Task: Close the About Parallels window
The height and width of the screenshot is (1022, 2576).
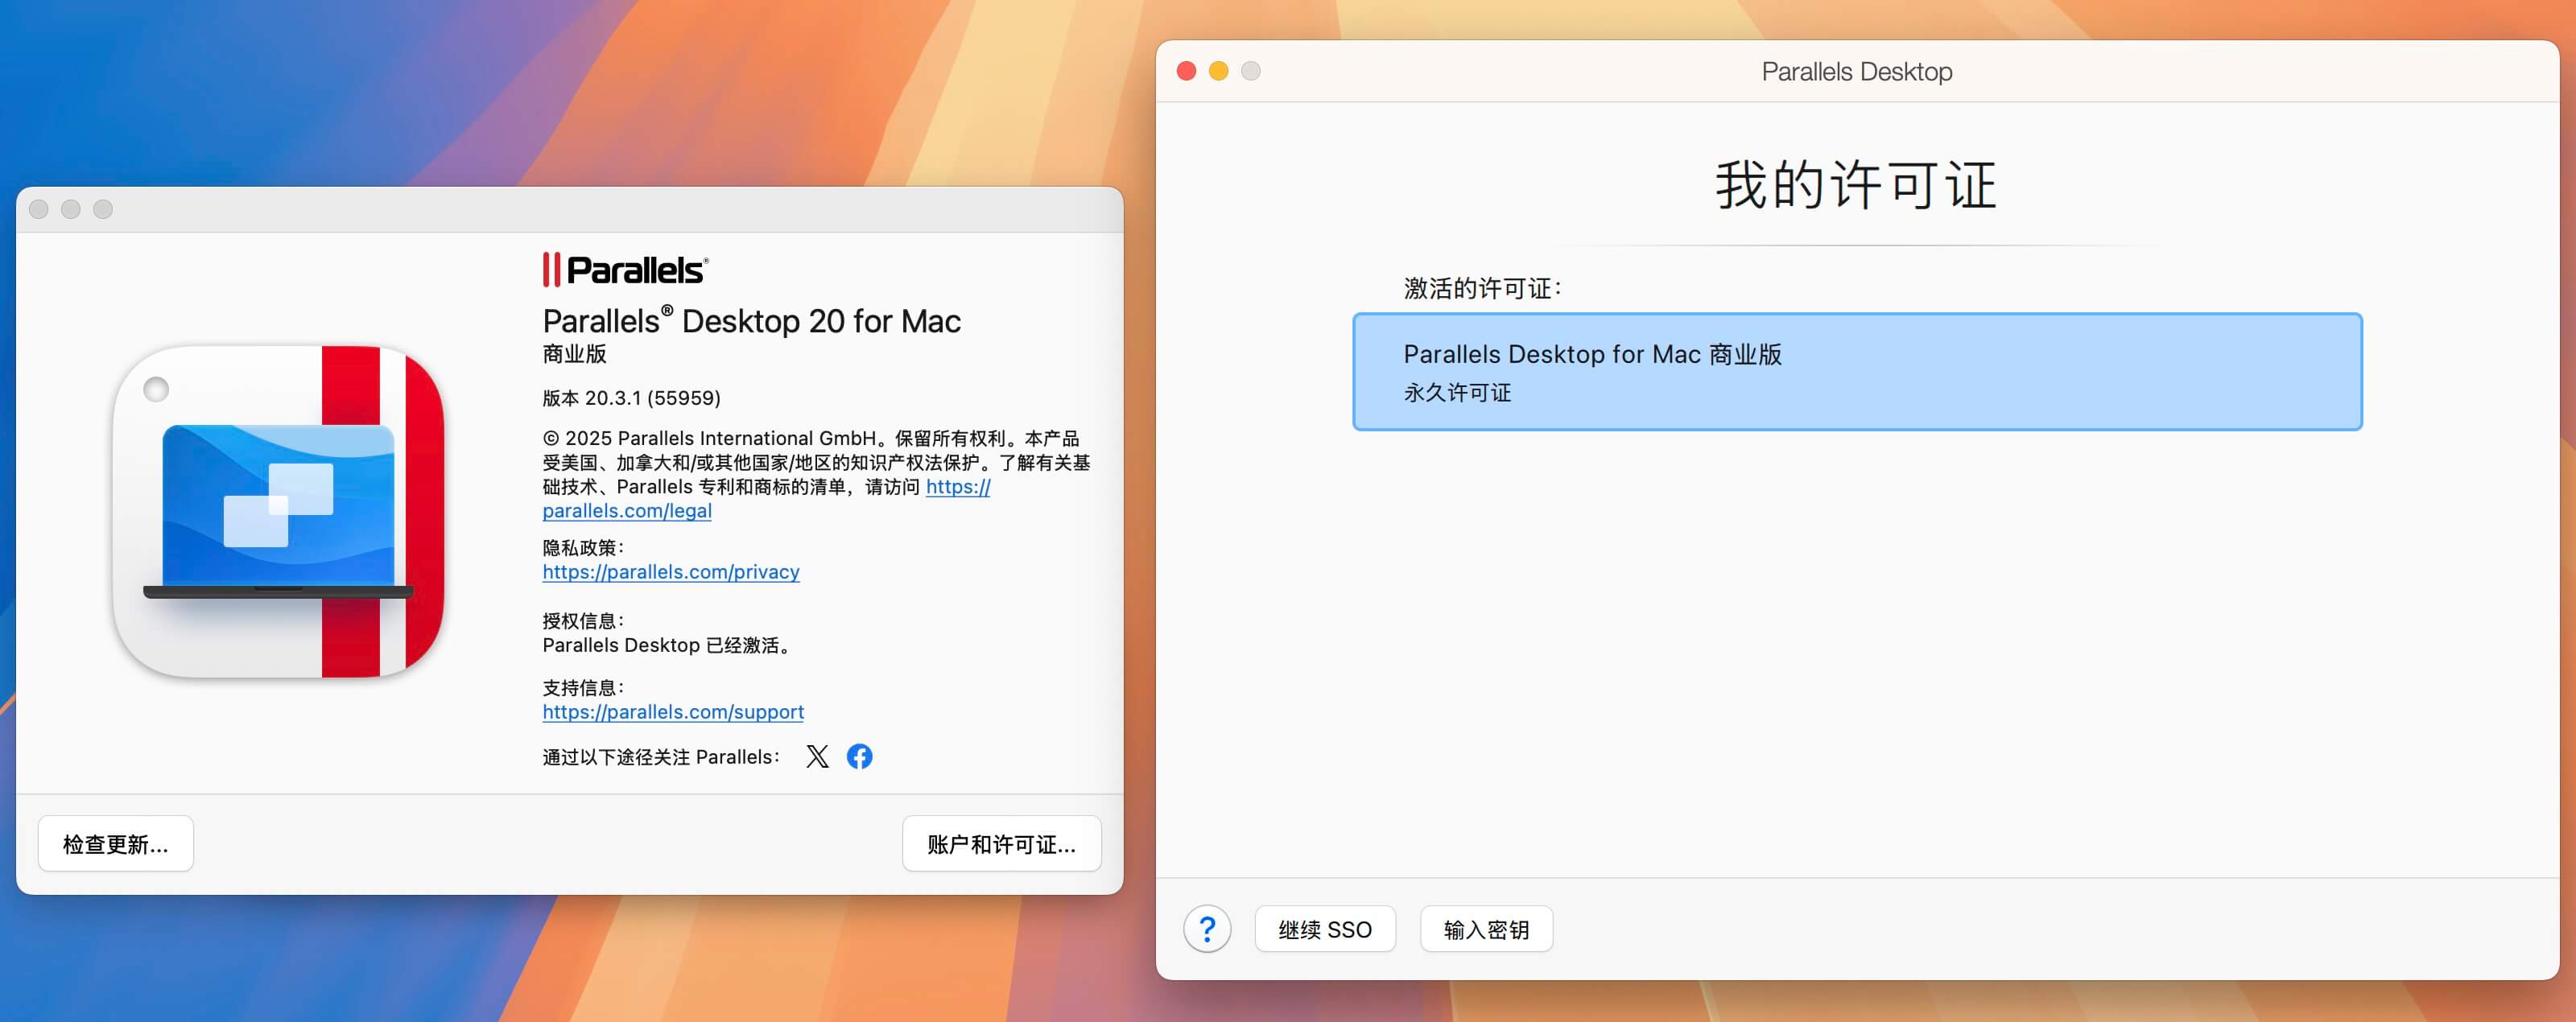Action: [x=39, y=209]
